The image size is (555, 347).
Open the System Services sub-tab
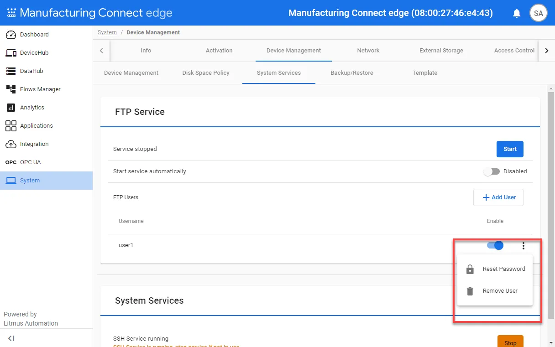(x=279, y=73)
